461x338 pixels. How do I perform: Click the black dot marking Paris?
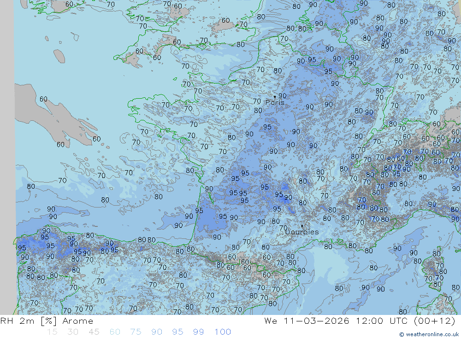tap(275, 96)
